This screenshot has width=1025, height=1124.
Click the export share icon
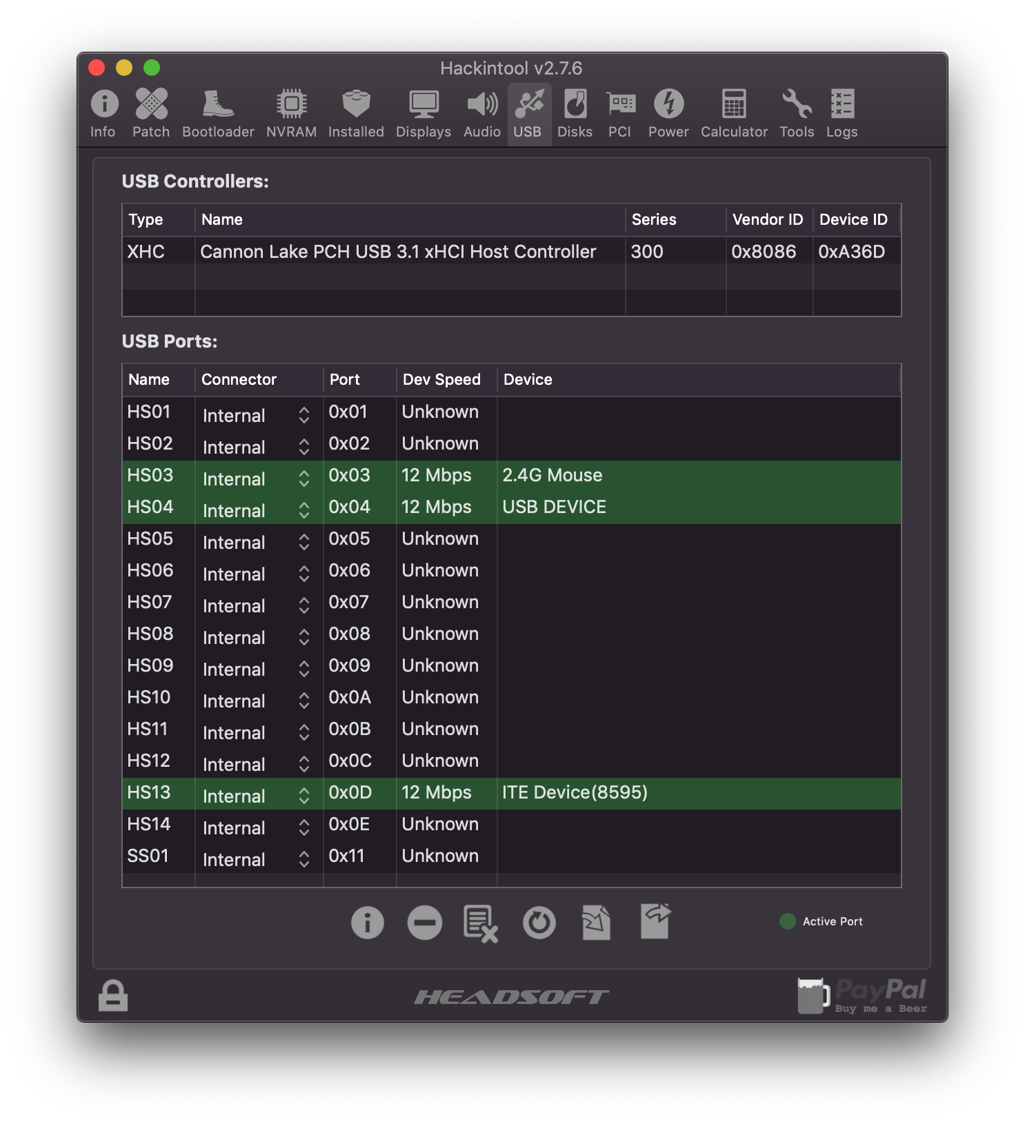(x=655, y=921)
